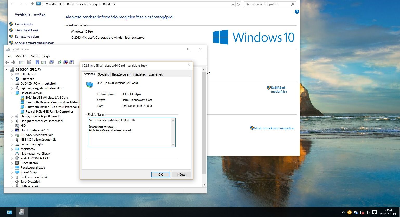Open the Action Center notification icon
Image resolution: width=400 pixels, height=217 pixels.
click(375, 212)
